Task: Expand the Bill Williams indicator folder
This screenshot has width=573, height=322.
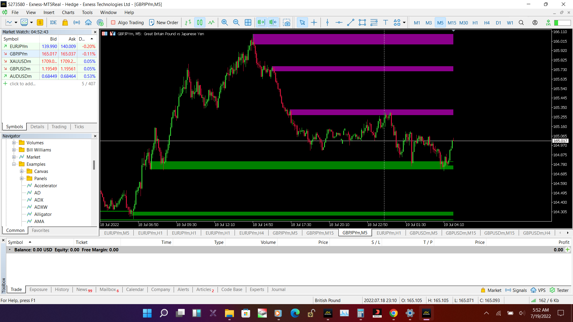Action: point(14,150)
